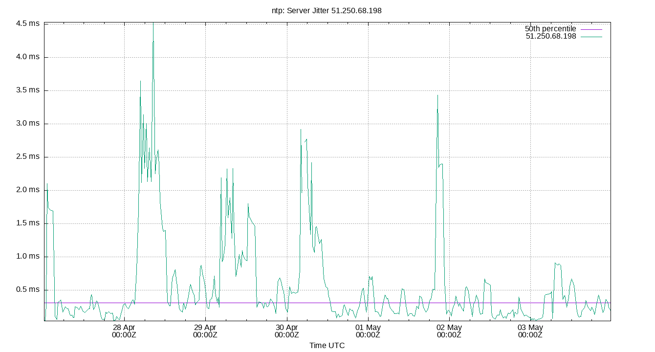
Task: Click the chart title 'ntp: Server Jitter 51.250.68.198'
Action: point(327,10)
